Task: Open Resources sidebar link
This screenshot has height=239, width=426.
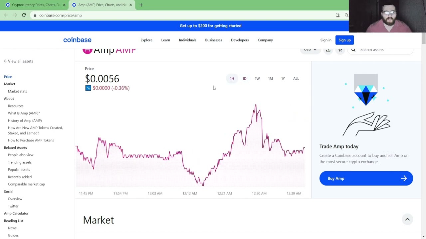Action: pos(16,106)
